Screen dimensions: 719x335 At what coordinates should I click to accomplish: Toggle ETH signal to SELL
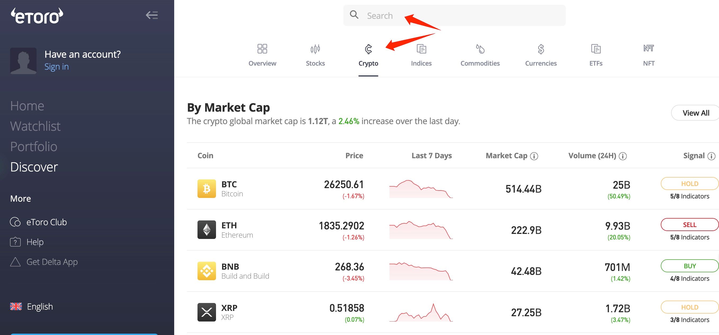[689, 225]
